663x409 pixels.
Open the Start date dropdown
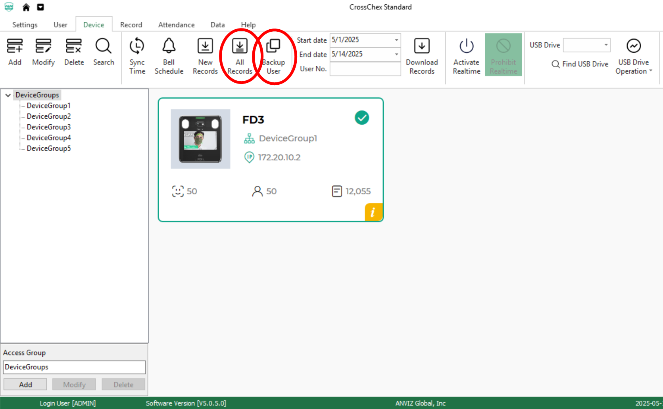coord(396,40)
